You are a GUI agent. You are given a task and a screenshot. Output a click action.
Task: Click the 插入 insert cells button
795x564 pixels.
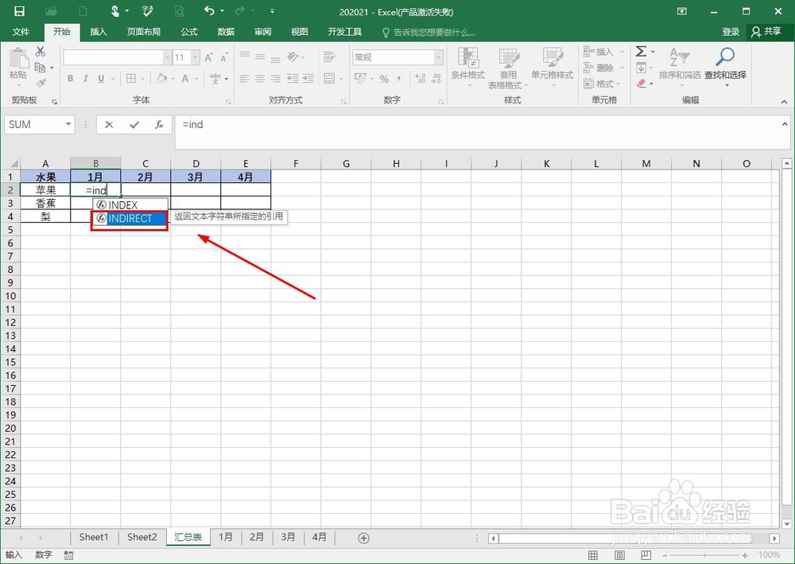pos(603,52)
